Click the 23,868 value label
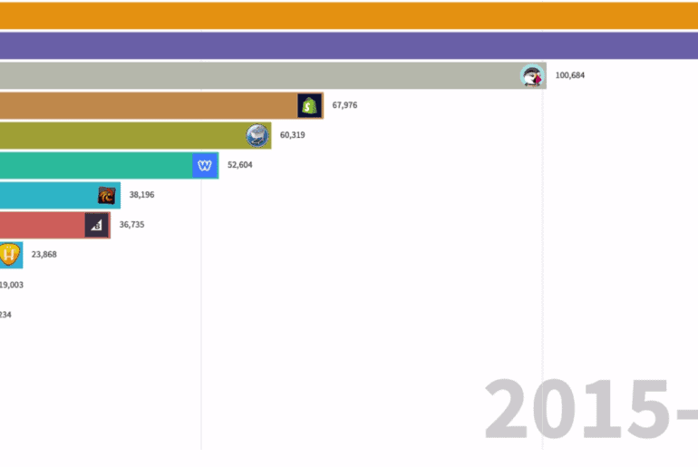 click(x=44, y=255)
